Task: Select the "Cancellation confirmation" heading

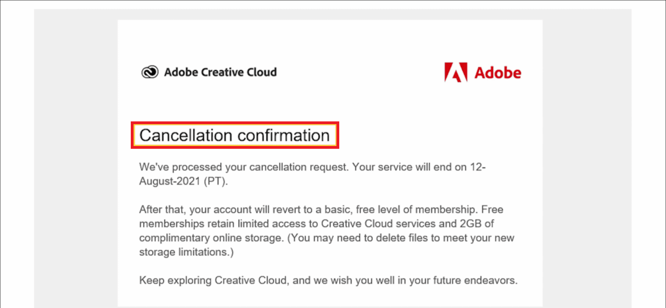Action: [234, 135]
